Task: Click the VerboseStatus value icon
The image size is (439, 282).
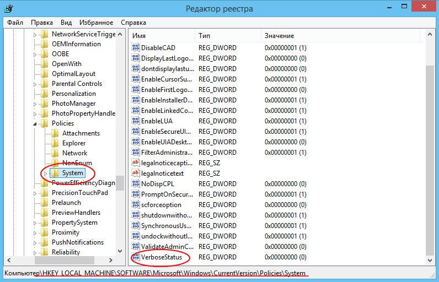Action: [x=136, y=257]
